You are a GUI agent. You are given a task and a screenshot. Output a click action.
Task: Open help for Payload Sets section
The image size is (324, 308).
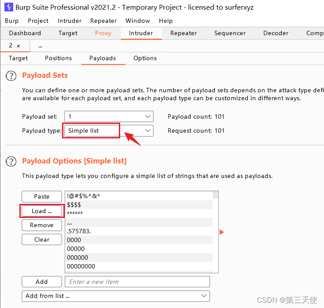coord(11,76)
